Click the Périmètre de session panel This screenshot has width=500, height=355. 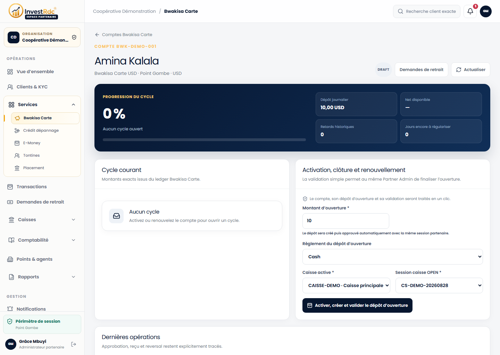pyautogui.click(x=42, y=324)
